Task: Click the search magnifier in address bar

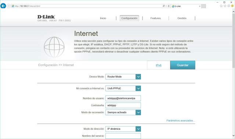Action: click(164, 6)
